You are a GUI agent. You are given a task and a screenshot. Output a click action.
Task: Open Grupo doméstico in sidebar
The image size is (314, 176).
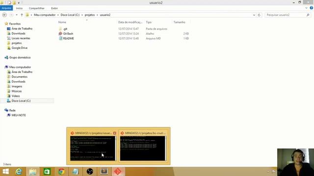[20, 58]
